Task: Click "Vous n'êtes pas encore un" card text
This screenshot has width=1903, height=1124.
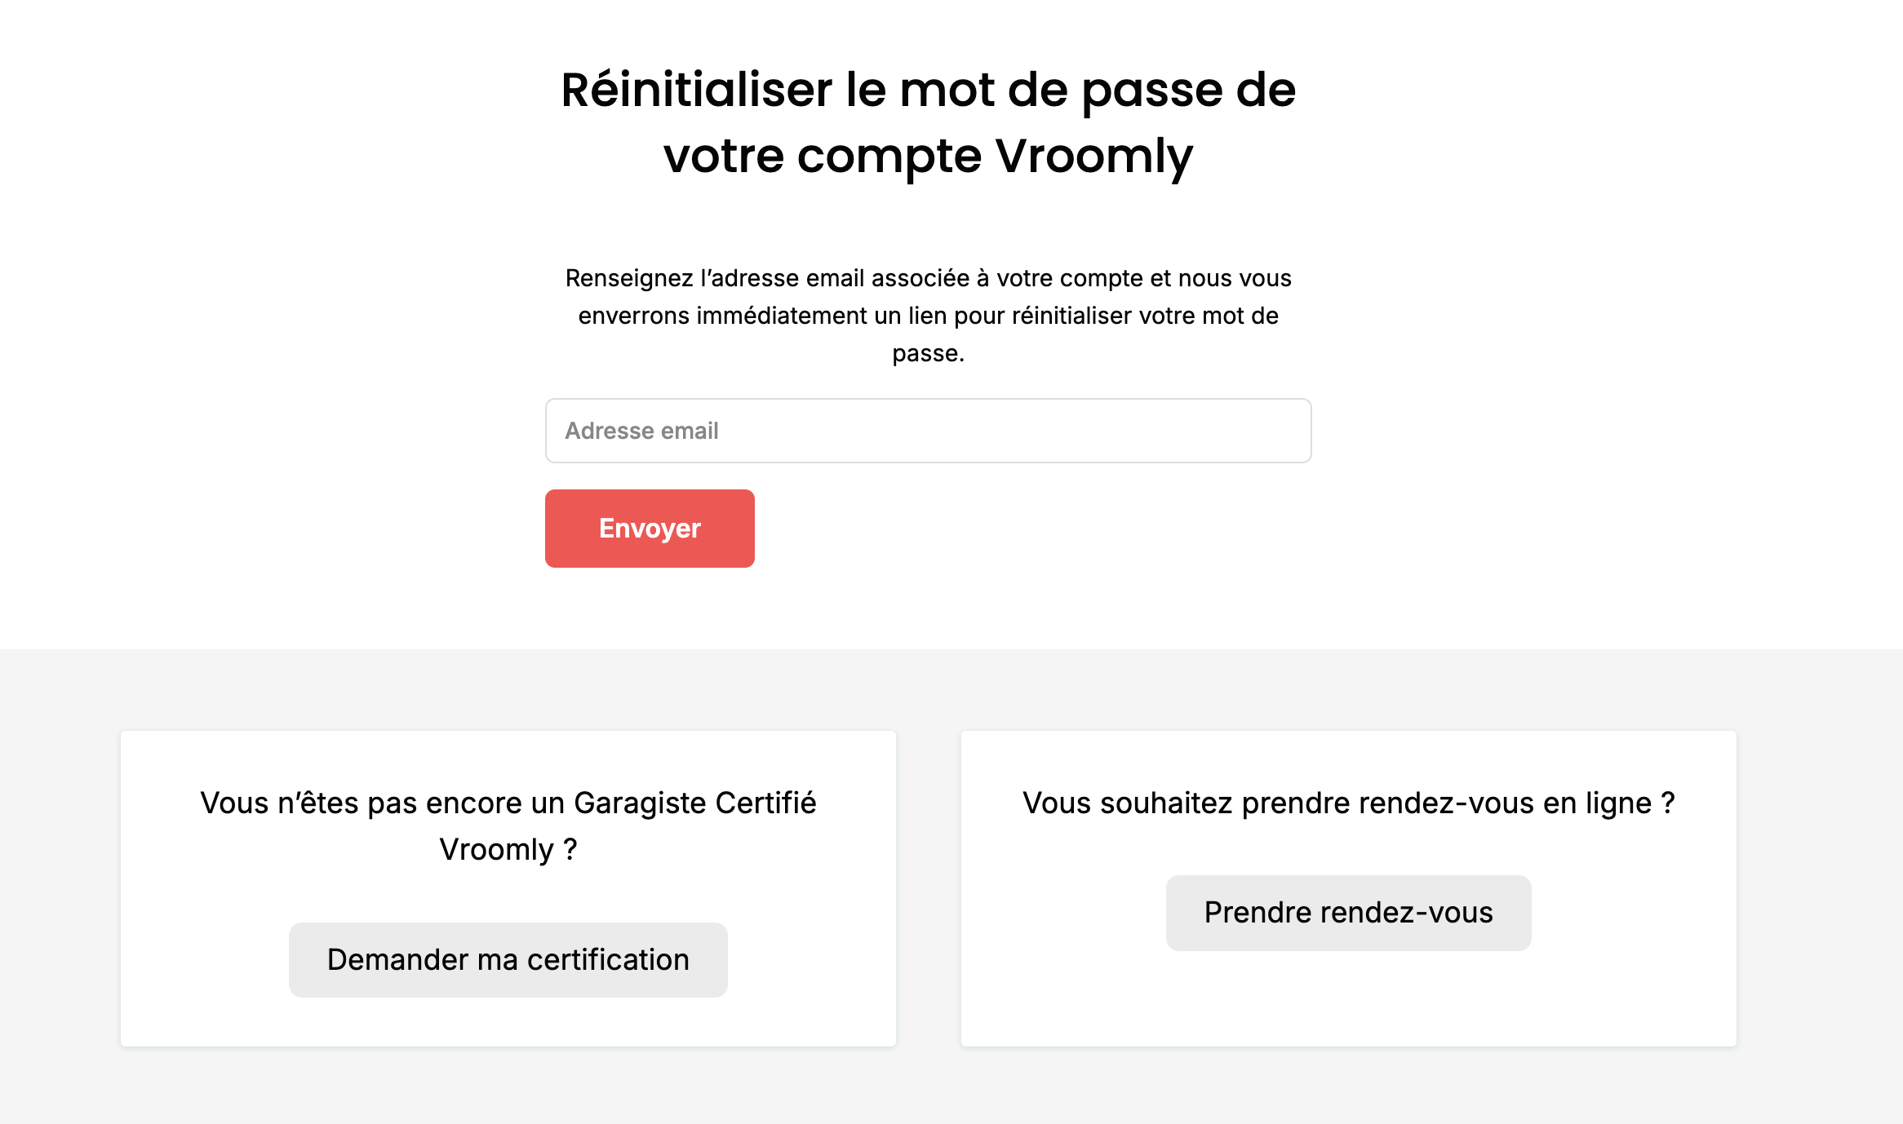Action: [x=383, y=803]
